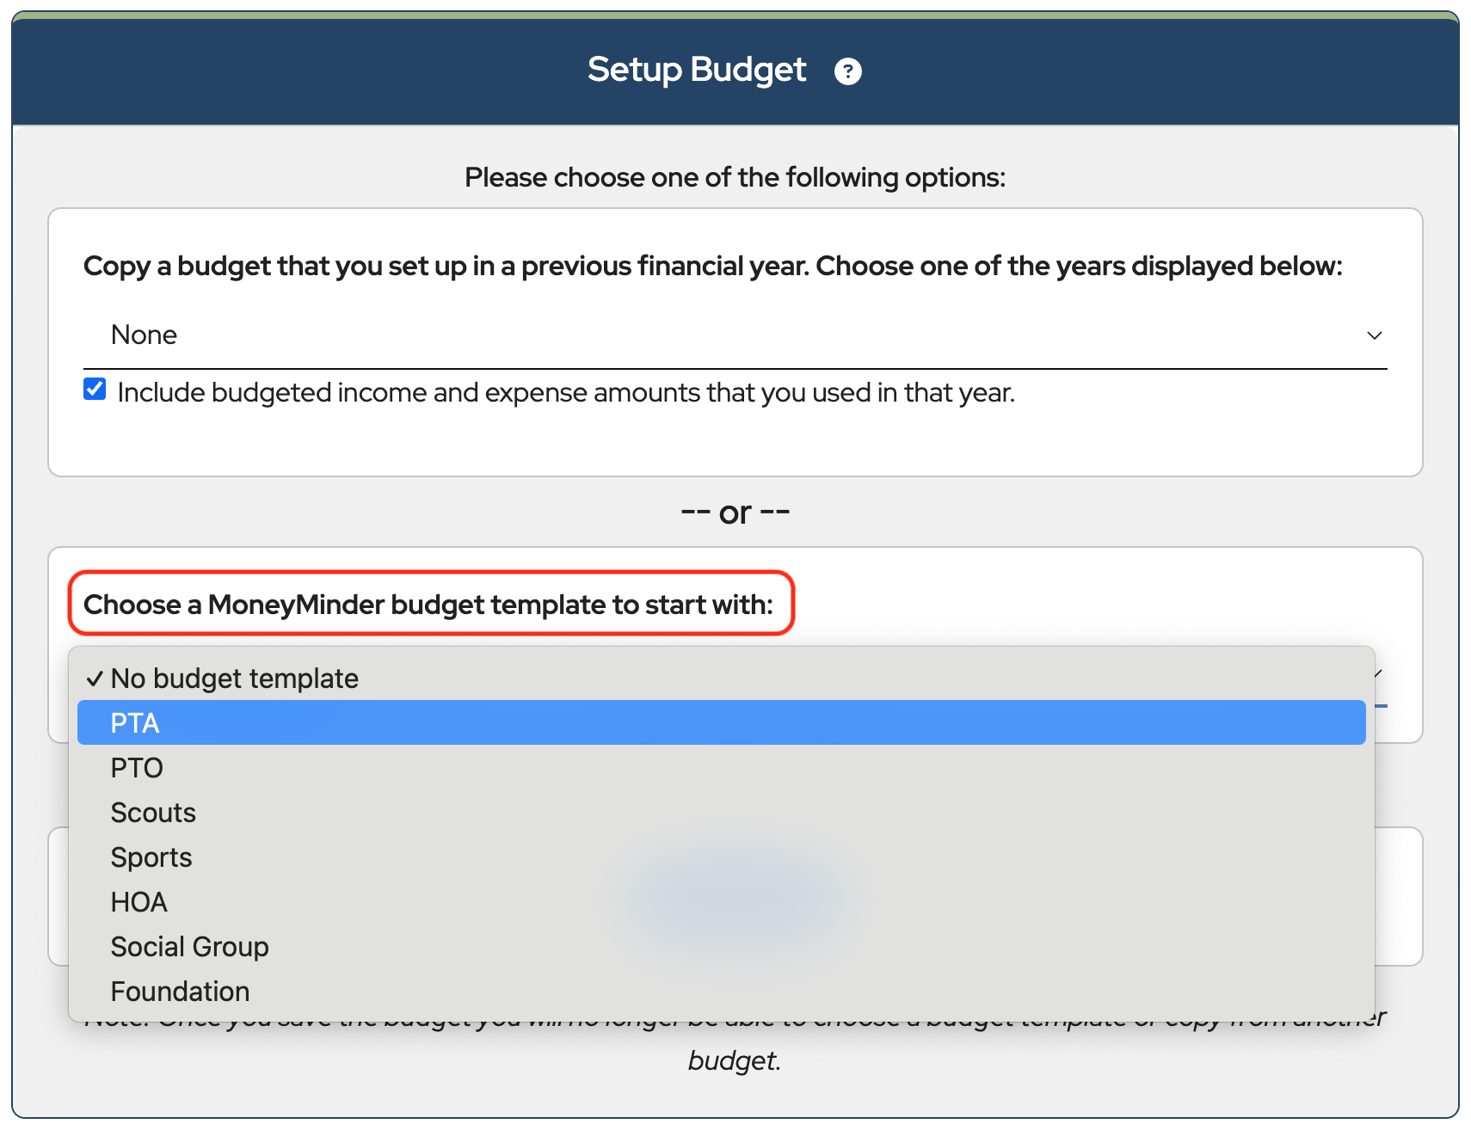Click the chevron arrow on the None dropdown
The height and width of the screenshot is (1130, 1471).
point(1374,335)
